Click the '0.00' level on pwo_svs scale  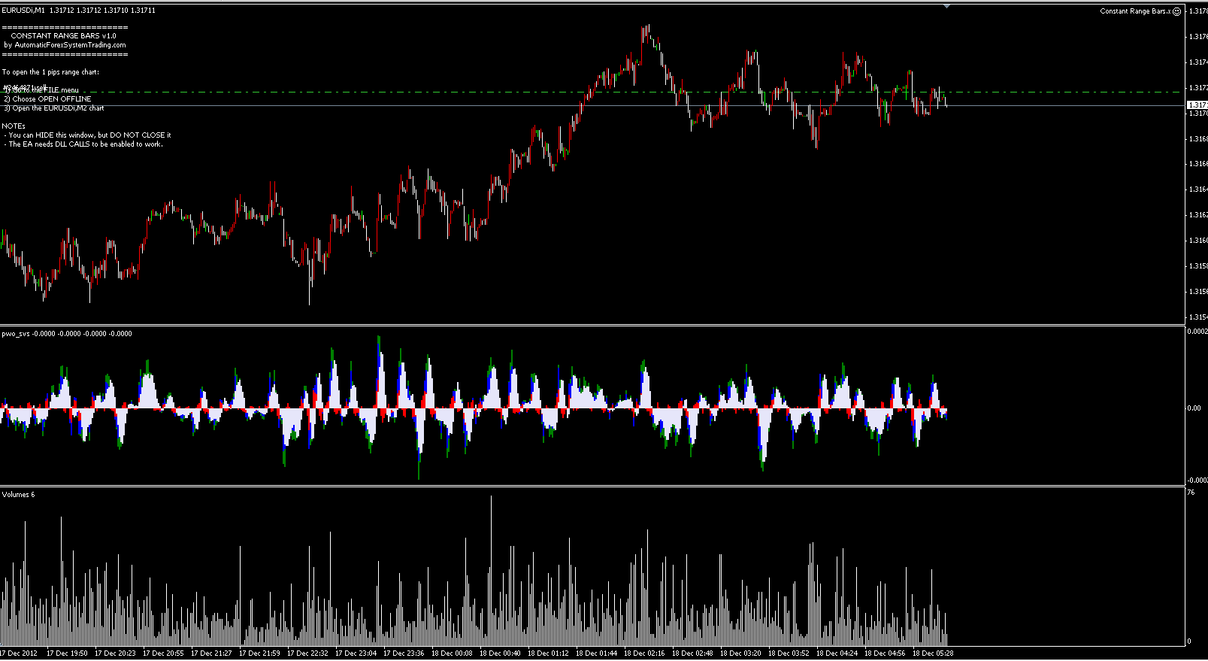[1194, 408]
